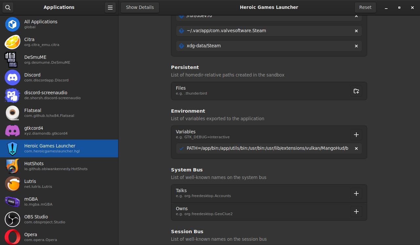Select HotShots in the application list
The width and height of the screenshot is (420, 245).
point(59,166)
